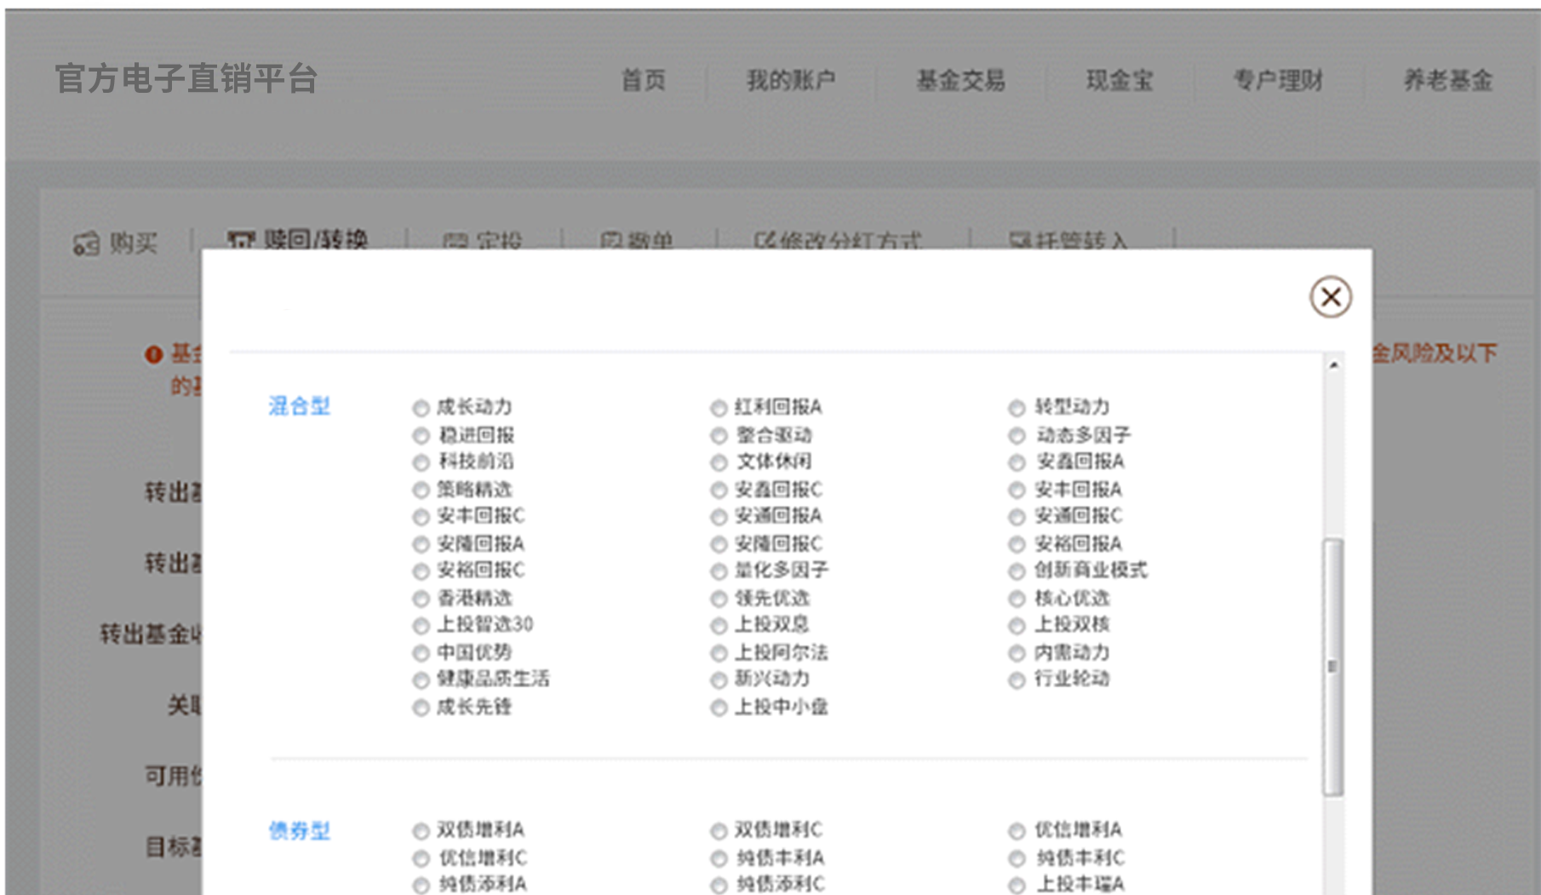Select the 红利回报A fund

pos(719,408)
